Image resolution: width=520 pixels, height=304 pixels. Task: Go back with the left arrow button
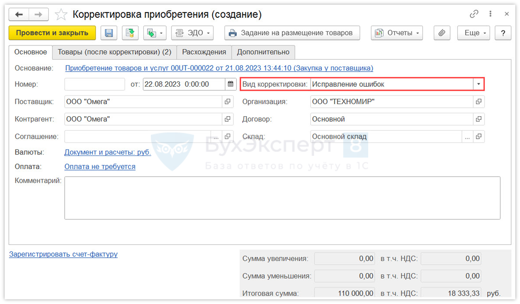pos(19,15)
